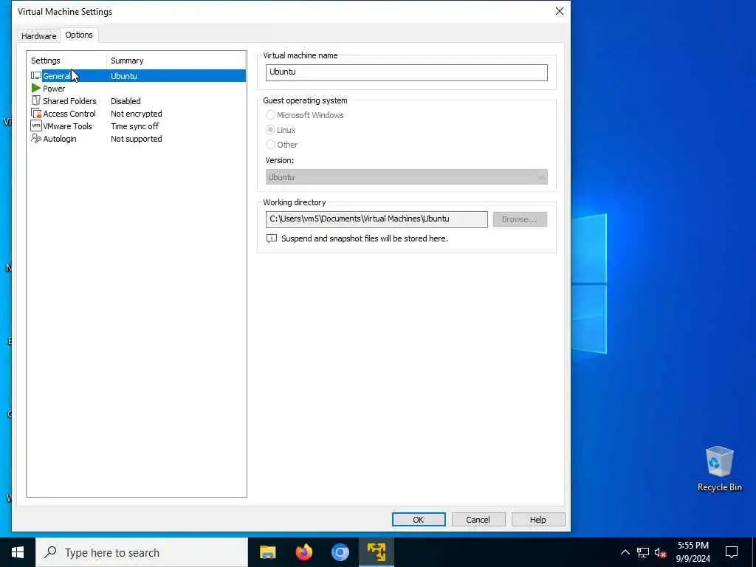
Task: Select the Microsoft Windows radio button
Action: 270,114
